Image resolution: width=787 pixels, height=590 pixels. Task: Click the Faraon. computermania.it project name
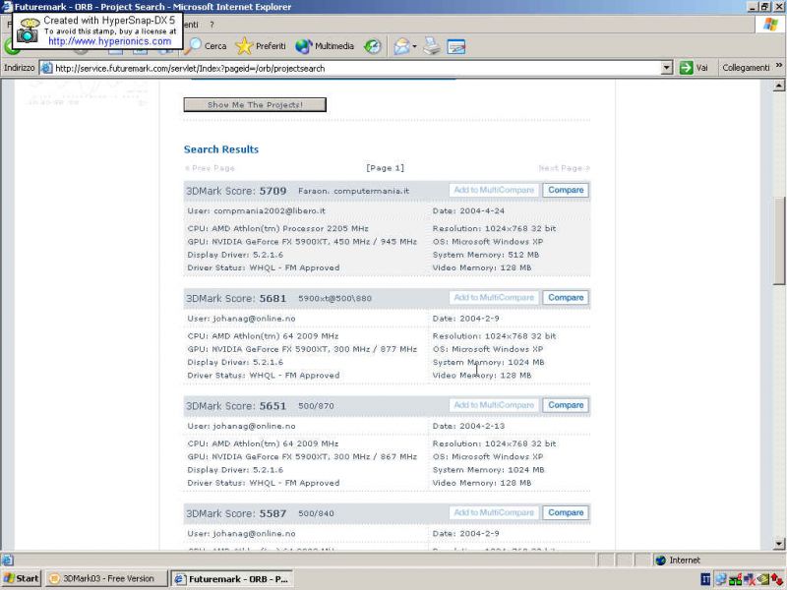point(354,191)
